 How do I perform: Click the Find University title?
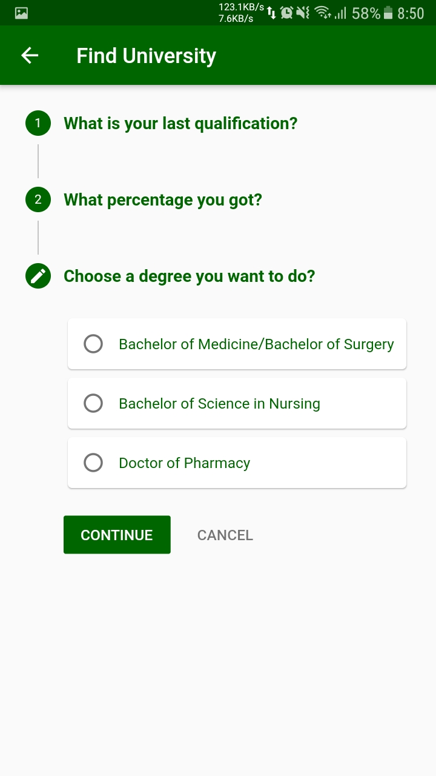click(x=146, y=56)
